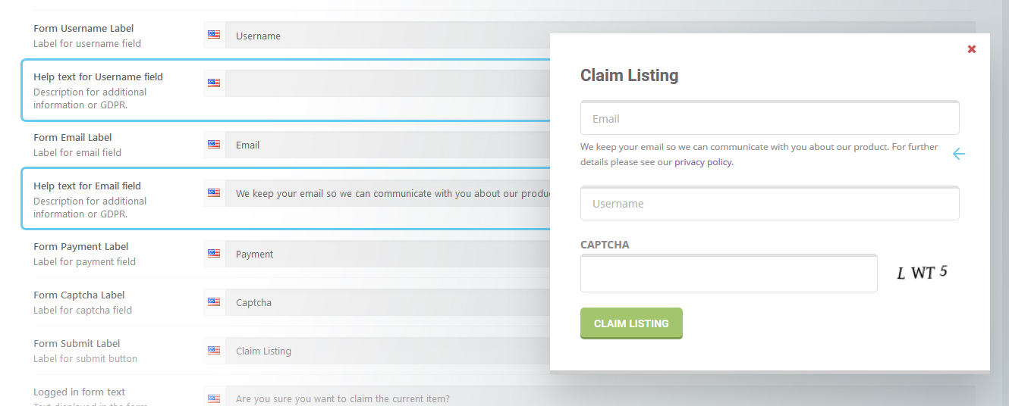The width and height of the screenshot is (1009, 406).
Task: Edit the Form Payment Label input containing "Payment"
Action: (x=387, y=254)
